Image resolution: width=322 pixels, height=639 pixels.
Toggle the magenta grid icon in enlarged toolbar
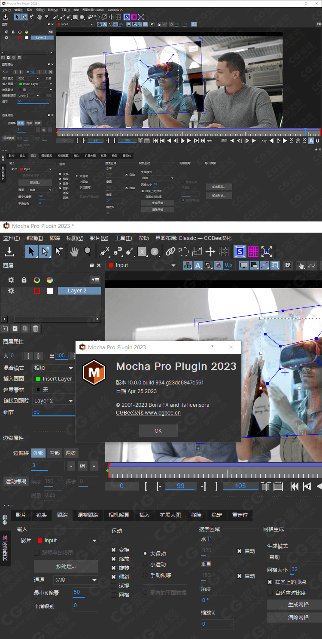click(x=253, y=252)
